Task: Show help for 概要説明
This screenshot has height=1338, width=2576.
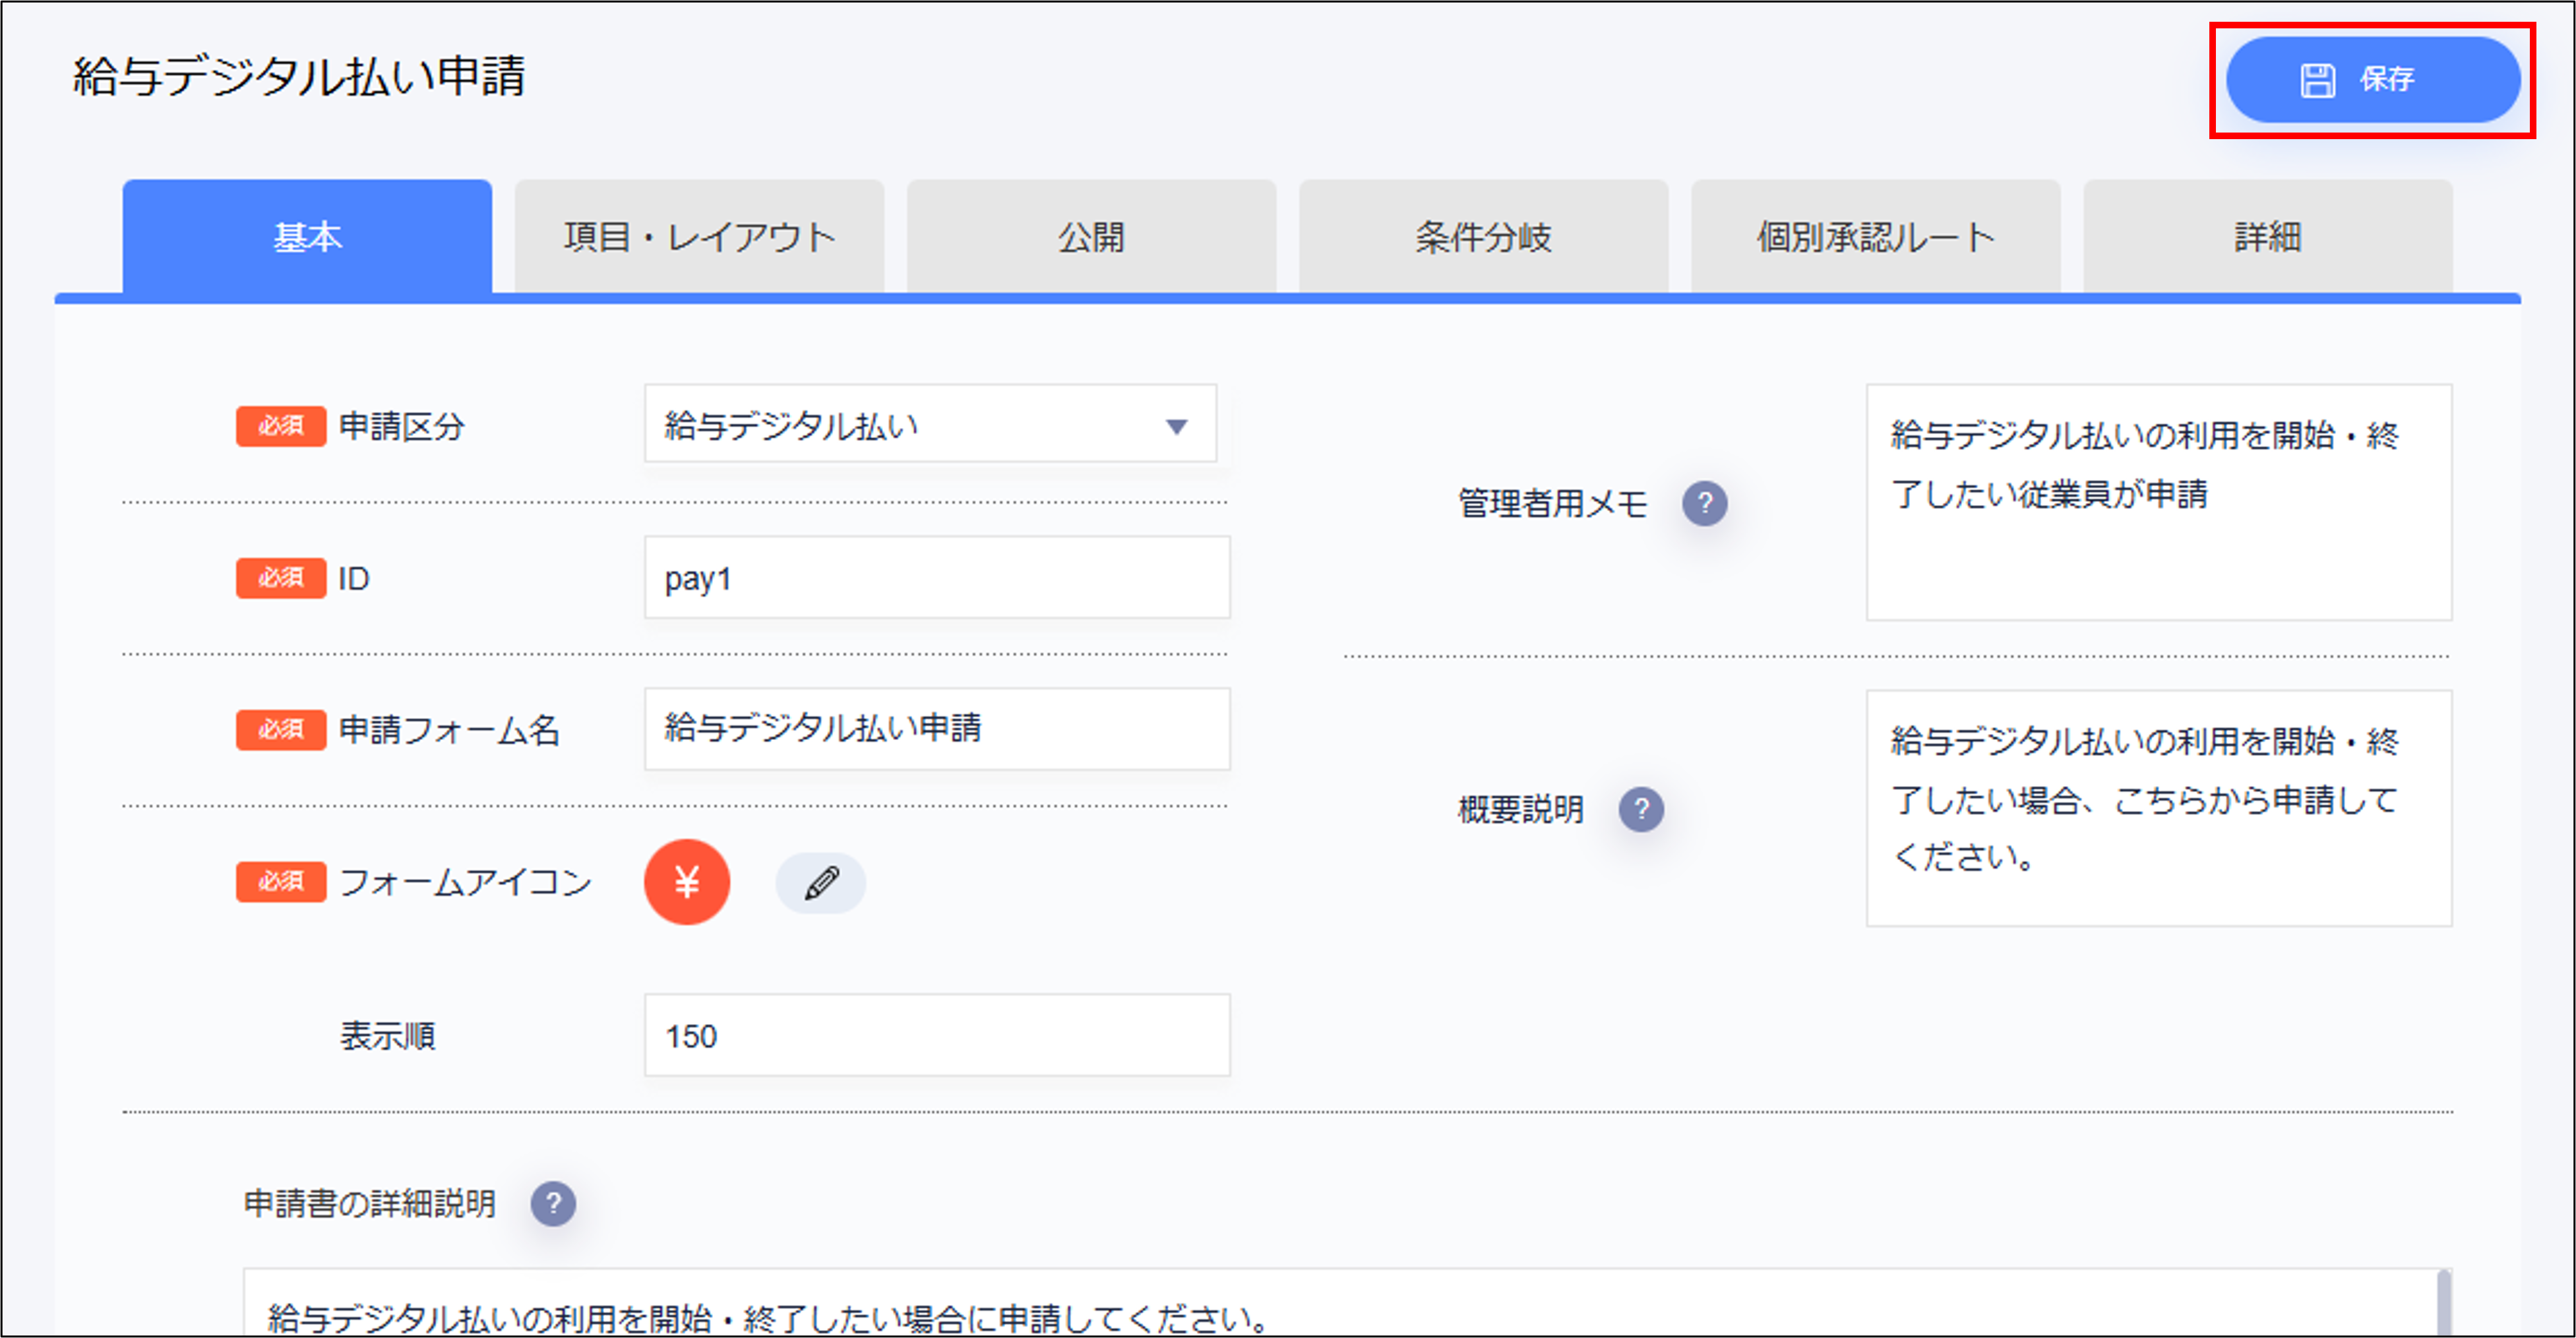Action: point(1641,809)
